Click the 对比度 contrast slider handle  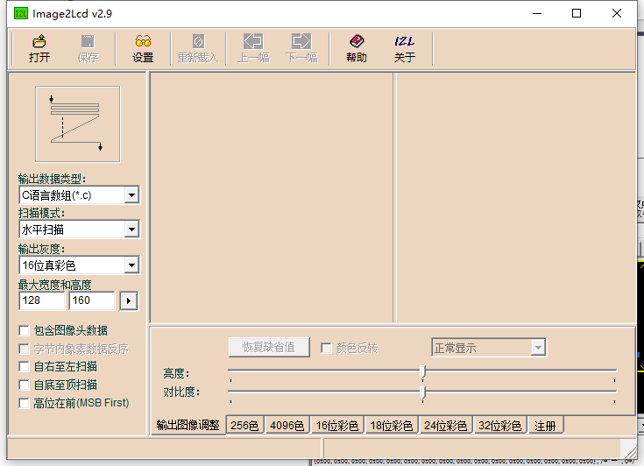pos(422,392)
